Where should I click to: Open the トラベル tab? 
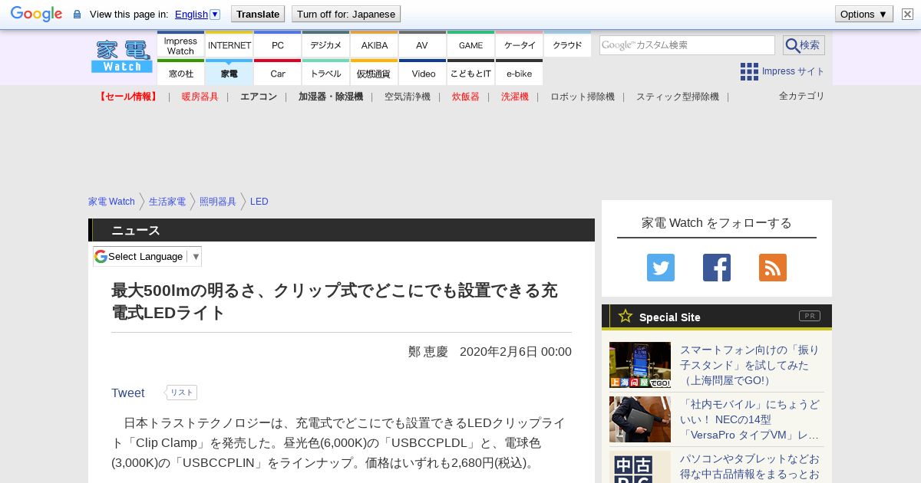(326, 73)
